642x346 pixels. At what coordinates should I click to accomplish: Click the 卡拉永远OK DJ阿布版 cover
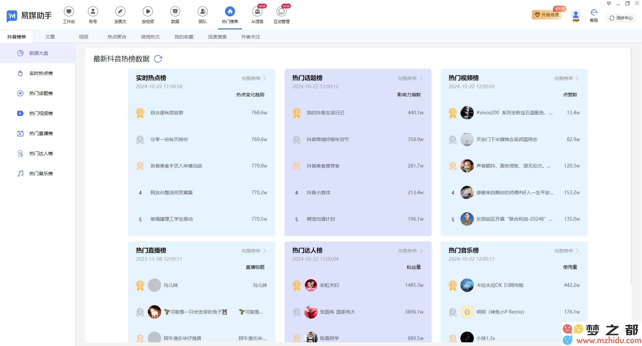(467, 285)
